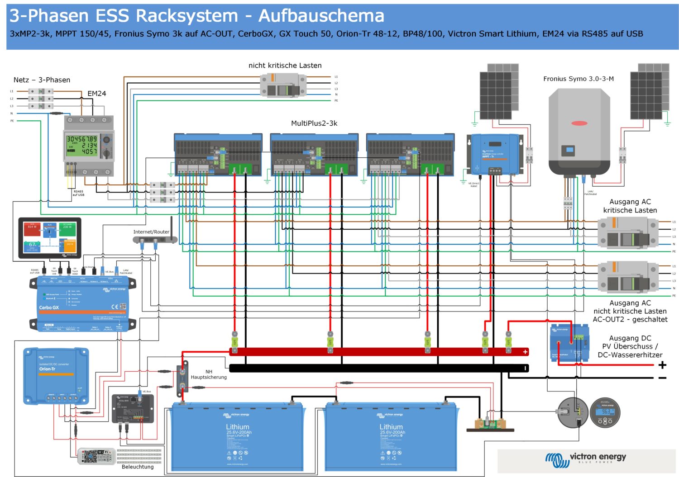Select the MultiPlus2-3k label

click(313, 123)
